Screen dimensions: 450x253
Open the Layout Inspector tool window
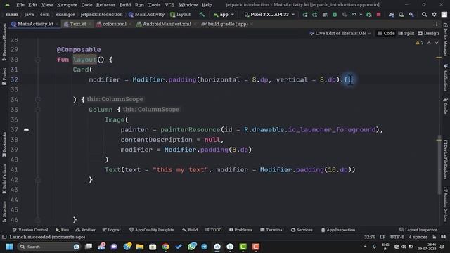tap(418, 230)
